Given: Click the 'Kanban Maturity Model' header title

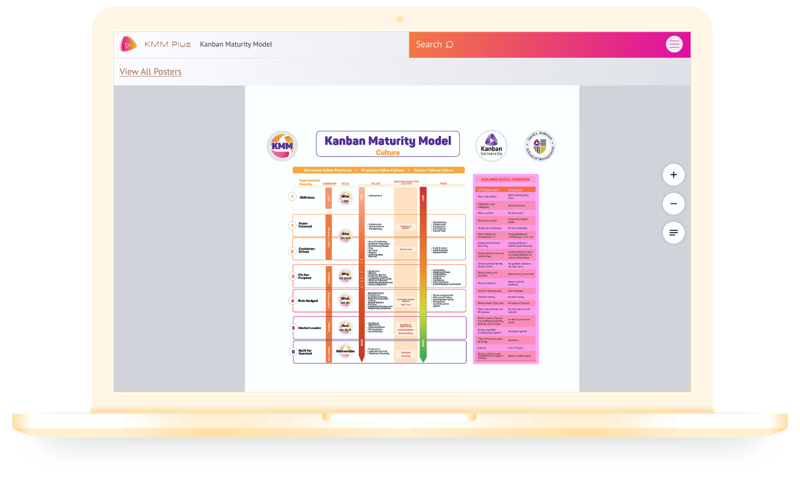Looking at the screenshot, I should click(236, 44).
